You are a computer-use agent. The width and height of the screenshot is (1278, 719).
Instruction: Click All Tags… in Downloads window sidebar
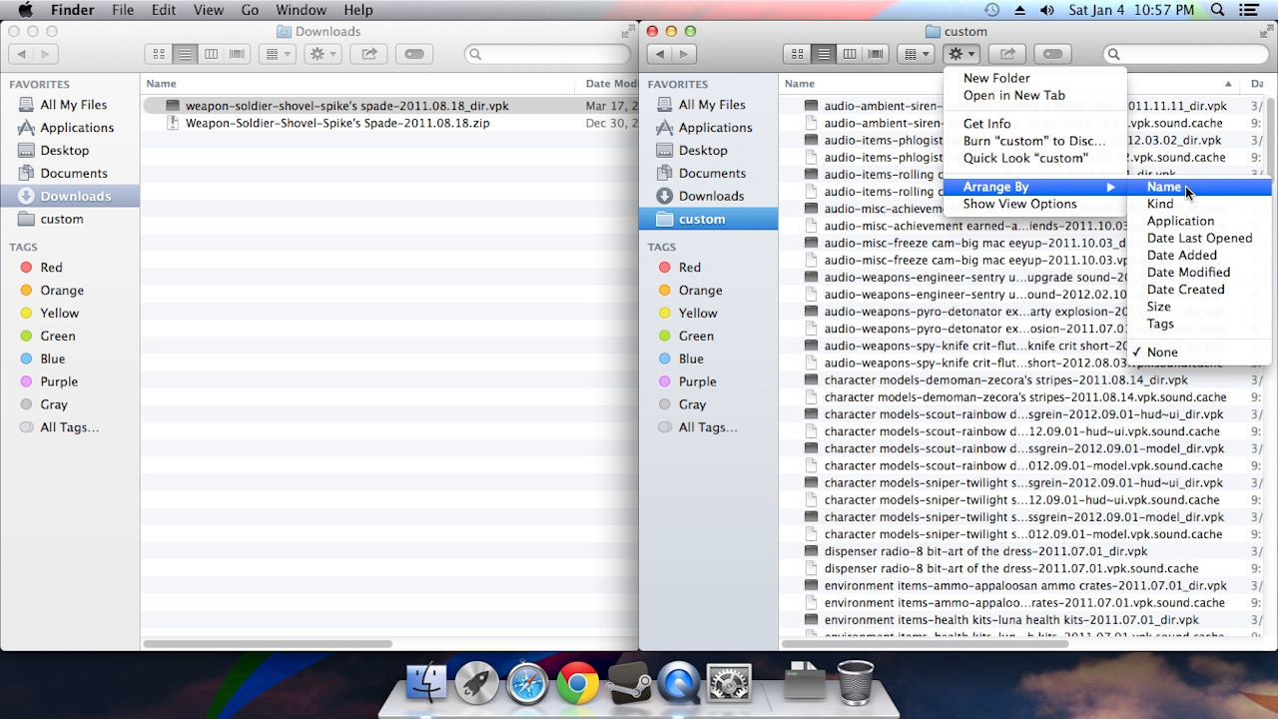point(70,427)
